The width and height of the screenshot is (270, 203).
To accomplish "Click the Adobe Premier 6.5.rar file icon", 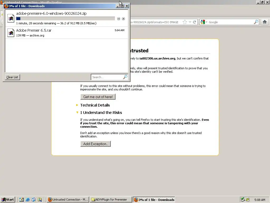I will [11, 33].
